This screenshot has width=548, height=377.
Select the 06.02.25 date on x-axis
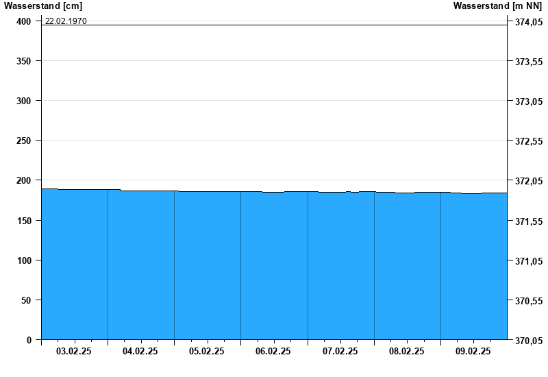click(x=273, y=352)
